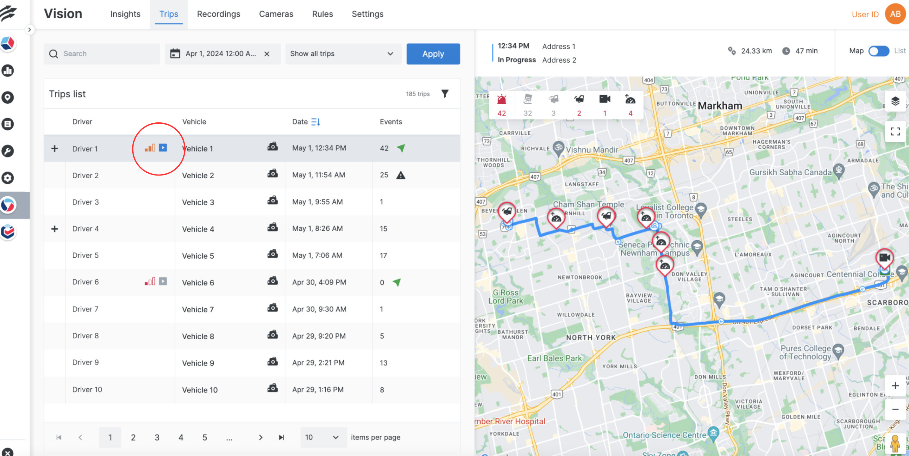The image size is (909, 456).
Task: Go to page 5 of trips
Action: (204, 438)
